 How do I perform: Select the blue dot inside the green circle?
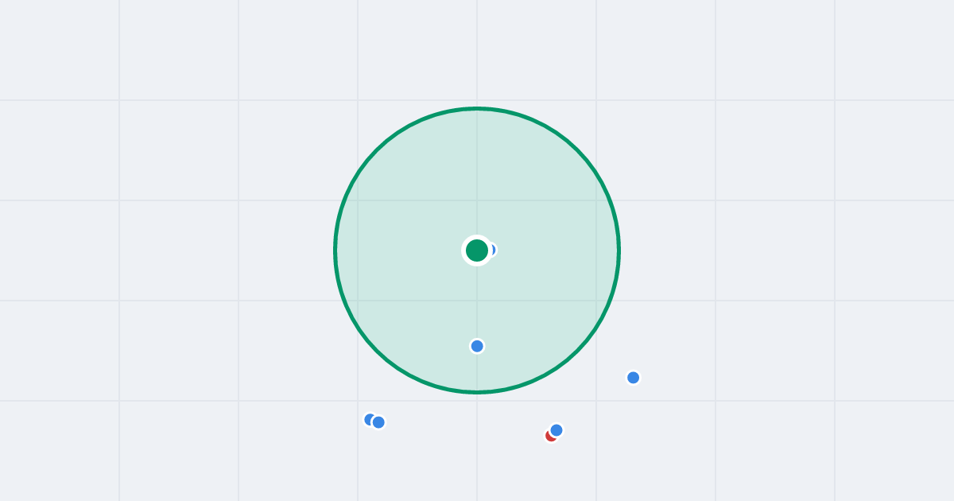click(x=477, y=346)
